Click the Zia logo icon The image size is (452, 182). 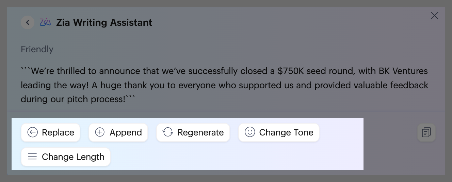tap(45, 22)
